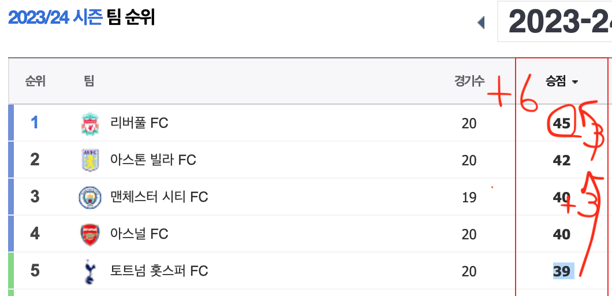The height and width of the screenshot is (296, 612).
Task: Click the Aston Villa FC crest icon
Action: (x=90, y=160)
